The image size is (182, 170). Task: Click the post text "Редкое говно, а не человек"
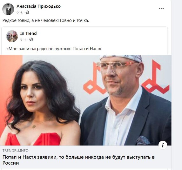[x=30, y=20]
